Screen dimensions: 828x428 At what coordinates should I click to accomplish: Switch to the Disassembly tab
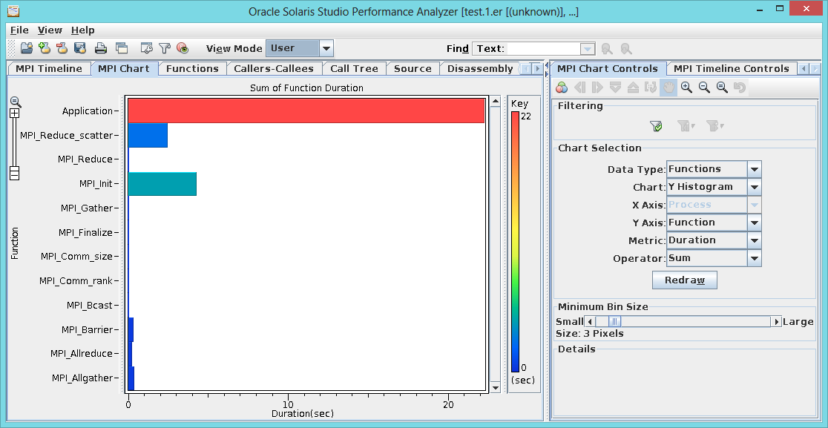point(479,68)
